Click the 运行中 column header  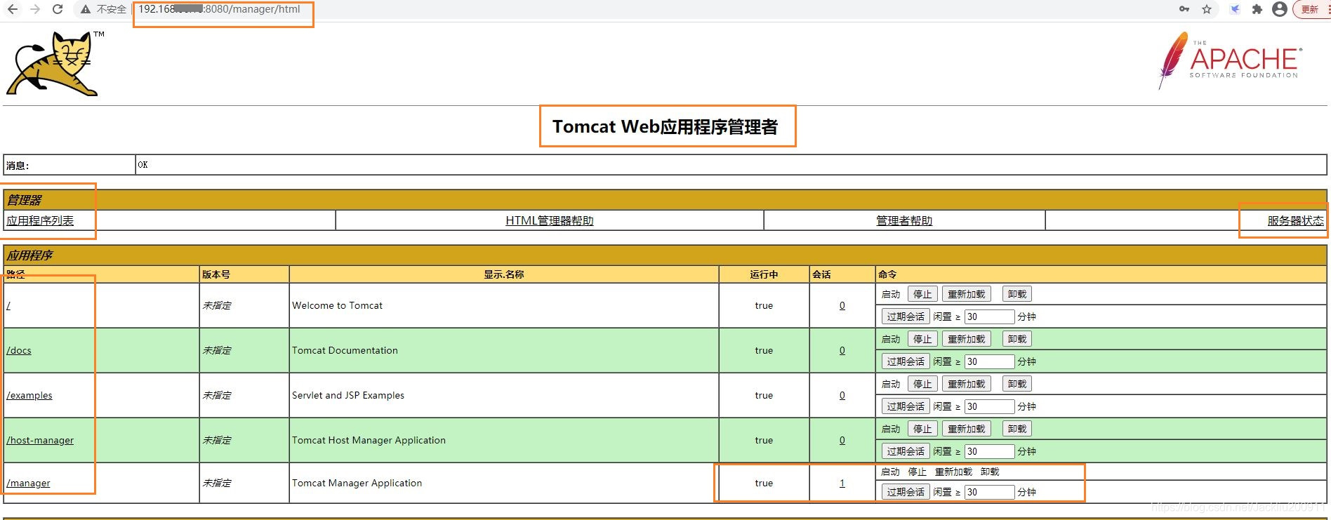pyautogui.click(x=764, y=274)
